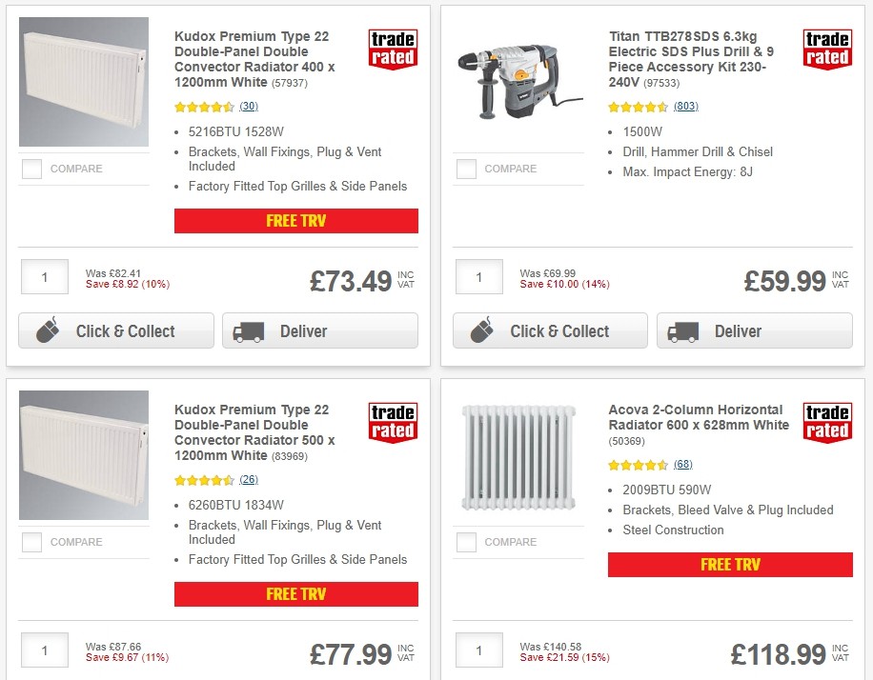
Task: Enable COMPARE for the Acova radiator
Action: click(466, 542)
